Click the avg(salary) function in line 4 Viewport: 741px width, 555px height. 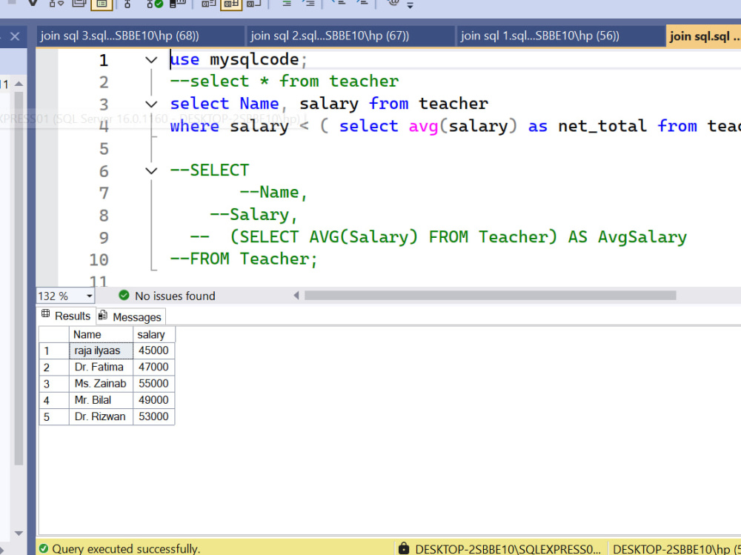463,126
